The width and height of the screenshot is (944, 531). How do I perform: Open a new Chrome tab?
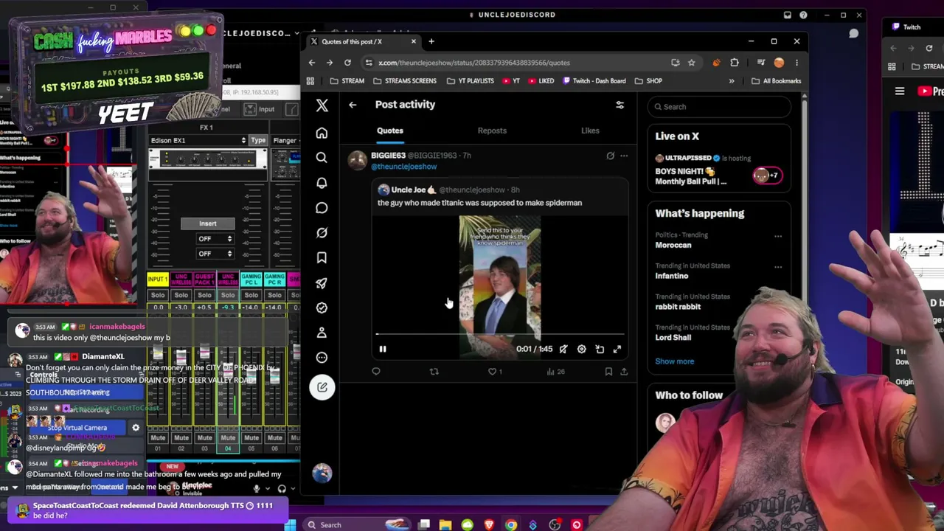[431, 41]
